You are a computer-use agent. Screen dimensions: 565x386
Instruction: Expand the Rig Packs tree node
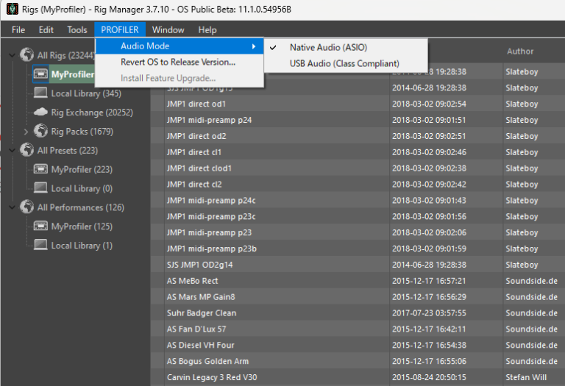[26, 132]
